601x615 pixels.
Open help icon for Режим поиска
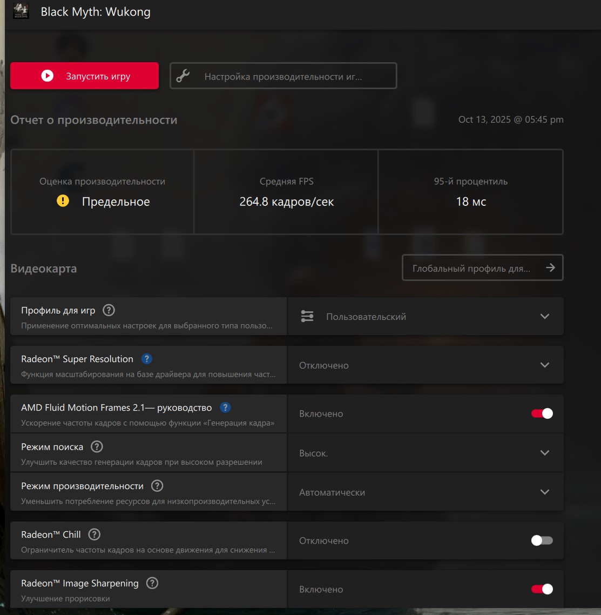pos(97,447)
